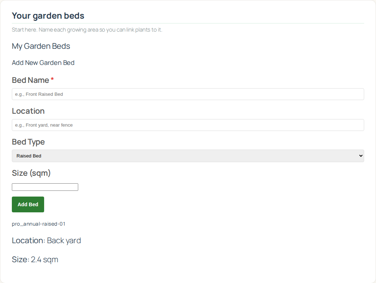Click the 'Start here' helper text
Image resolution: width=376 pixels, height=283 pixels.
pos(87,29)
